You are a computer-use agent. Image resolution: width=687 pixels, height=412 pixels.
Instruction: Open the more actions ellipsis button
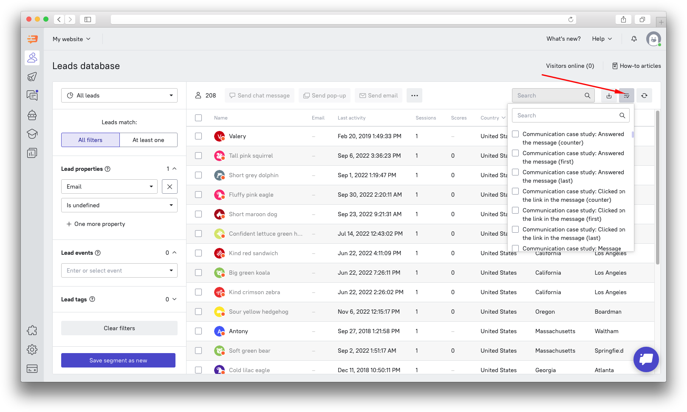coord(415,96)
